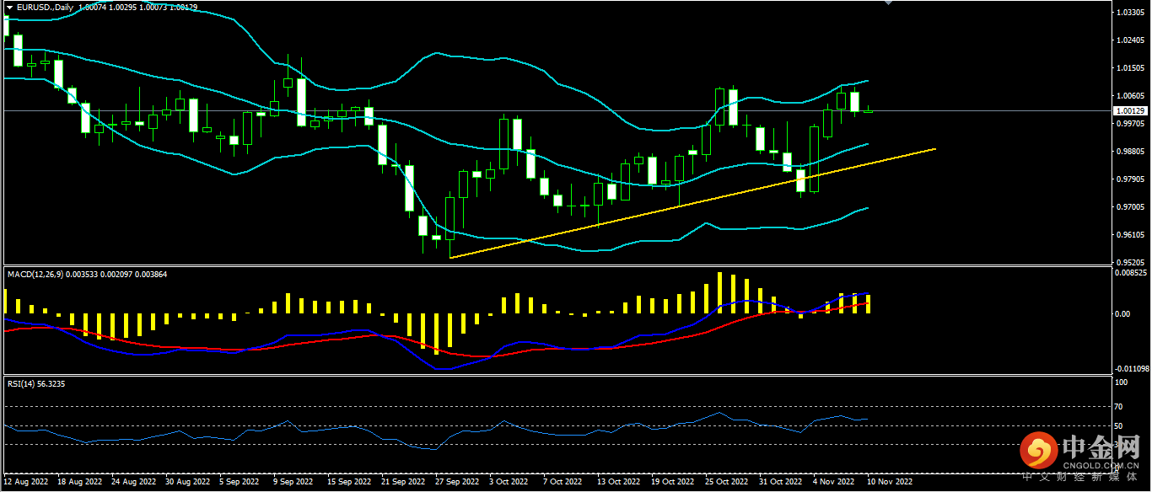The image size is (1152, 492).
Task: Click the 27 Sep 2022 date label
Action: click(458, 483)
